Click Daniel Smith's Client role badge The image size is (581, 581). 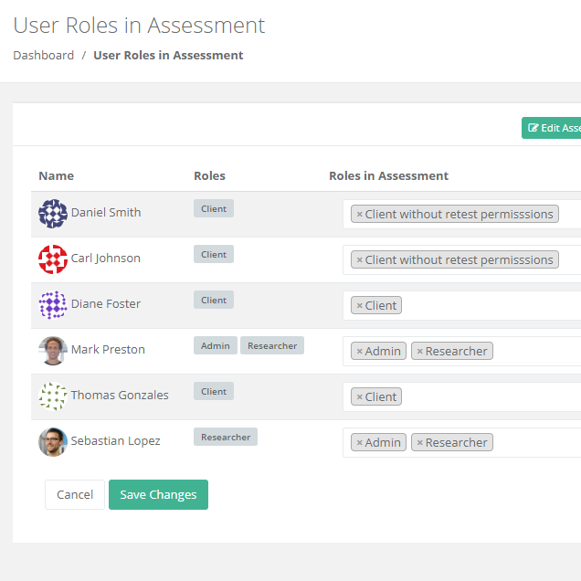(214, 208)
